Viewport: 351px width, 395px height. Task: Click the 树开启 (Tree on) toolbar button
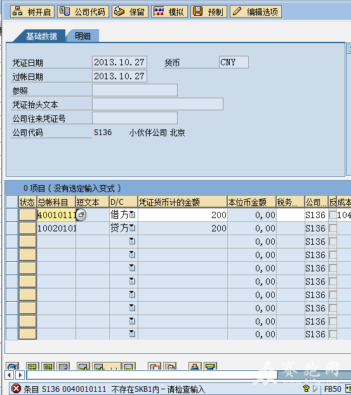pyautogui.click(x=32, y=11)
